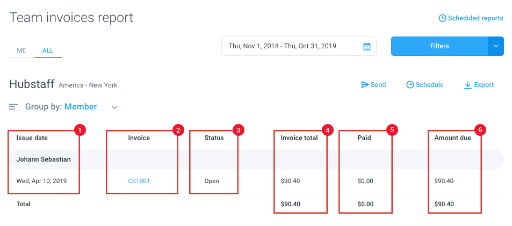The width and height of the screenshot is (512, 226).
Task: Click the calendar icon in date field
Action: (367, 46)
